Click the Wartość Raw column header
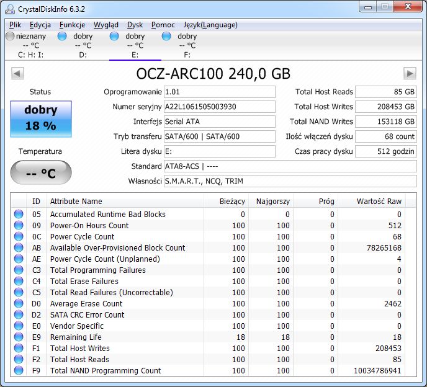This screenshot has width=427, height=387. pyautogui.click(x=371, y=201)
